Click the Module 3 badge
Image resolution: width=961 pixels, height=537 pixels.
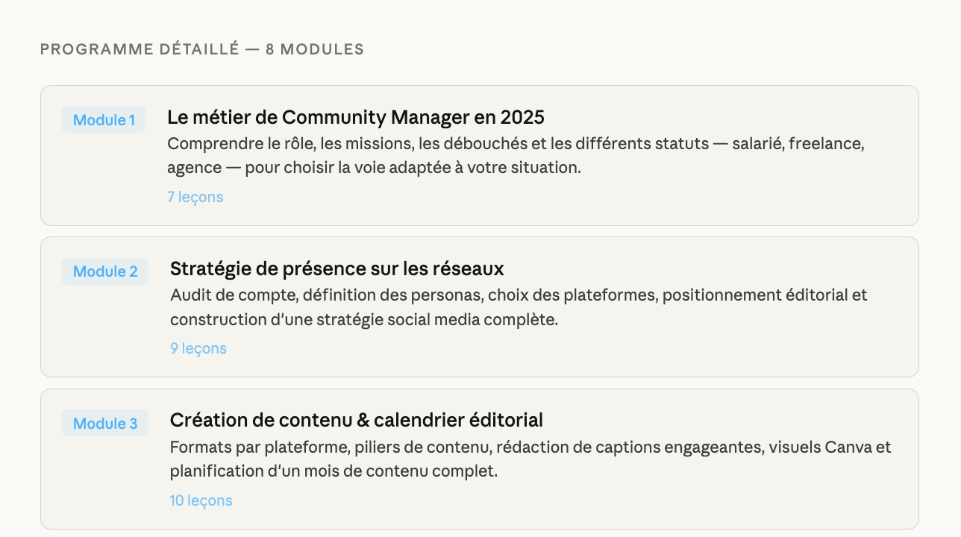[x=105, y=424]
